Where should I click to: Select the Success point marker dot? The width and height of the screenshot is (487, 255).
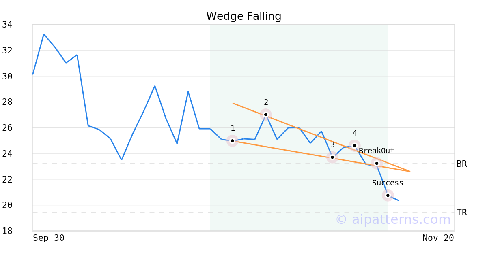388,195
